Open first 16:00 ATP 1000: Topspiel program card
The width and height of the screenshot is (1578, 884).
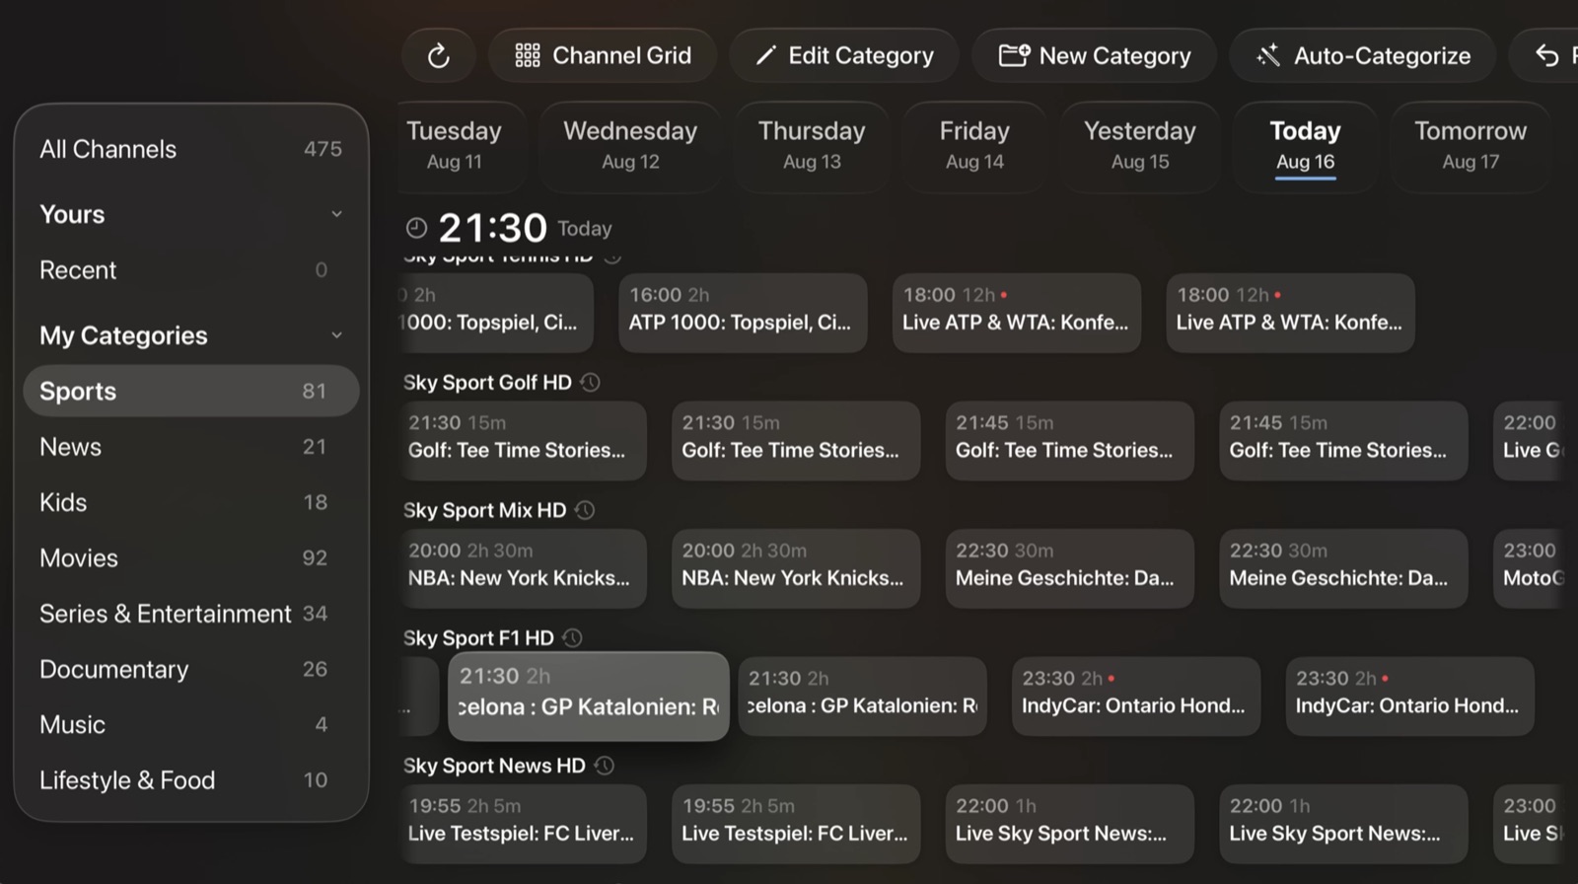(x=743, y=313)
